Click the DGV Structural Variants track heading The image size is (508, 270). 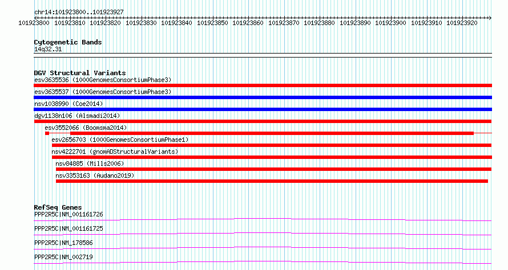click(x=80, y=73)
